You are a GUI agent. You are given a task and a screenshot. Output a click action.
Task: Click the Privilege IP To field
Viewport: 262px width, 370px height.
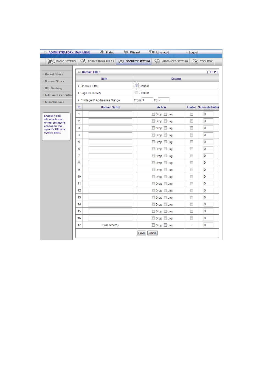pyautogui.click(x=164, y=100)
